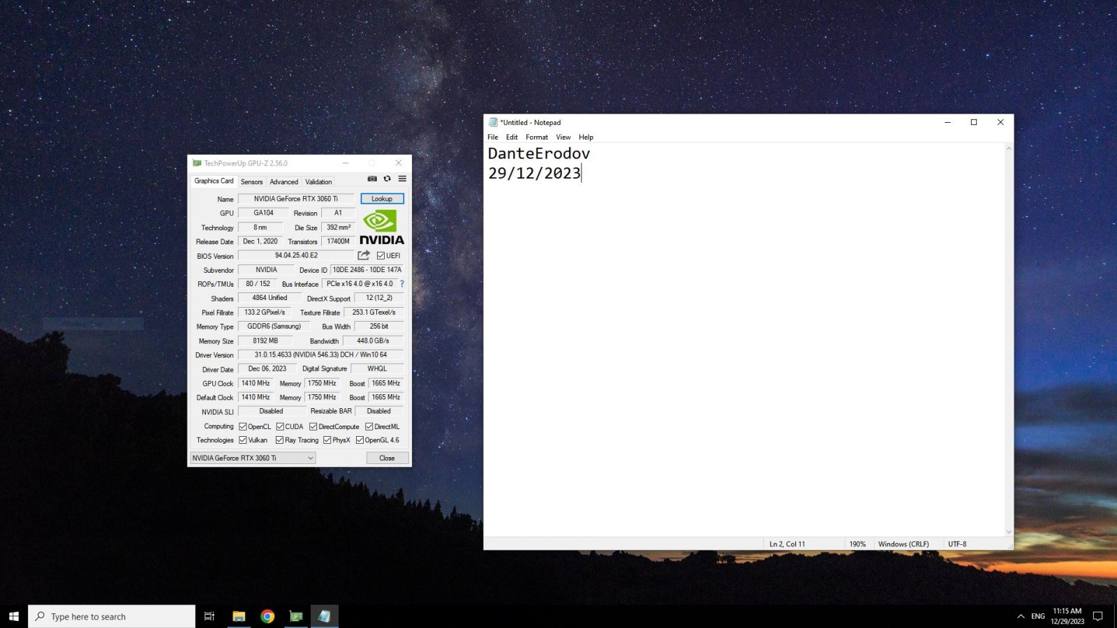The height and width of the screenshot is (628, 1117).
Task: Click the Driver Version field
Action: [320, 354]
